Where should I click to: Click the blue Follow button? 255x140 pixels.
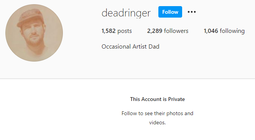click(x=170, y=12)
